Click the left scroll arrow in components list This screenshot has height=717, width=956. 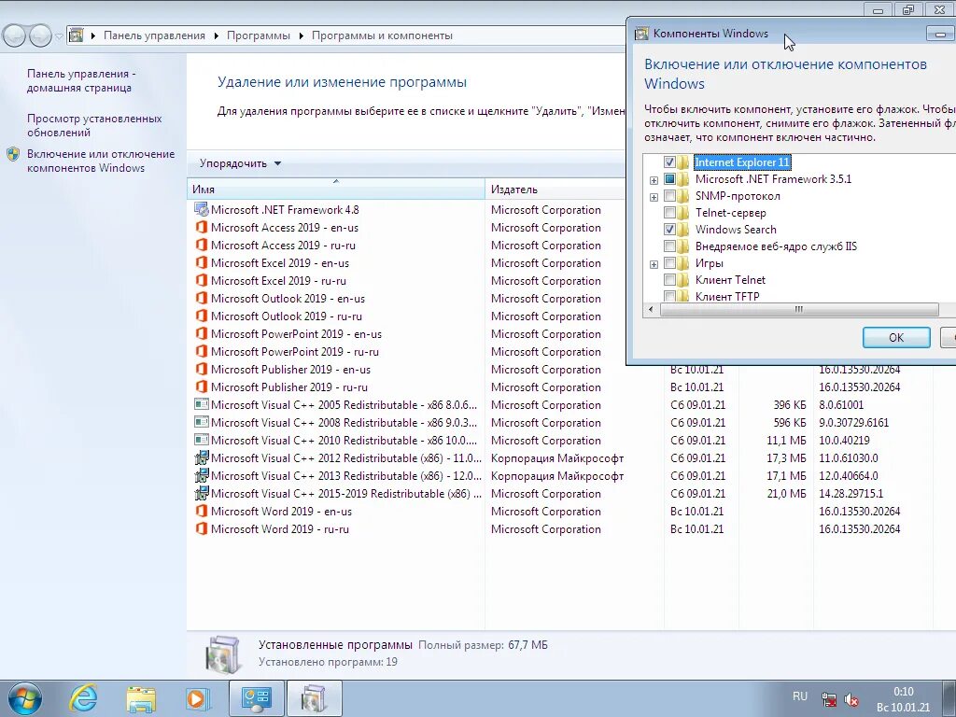tap(651, 309)
